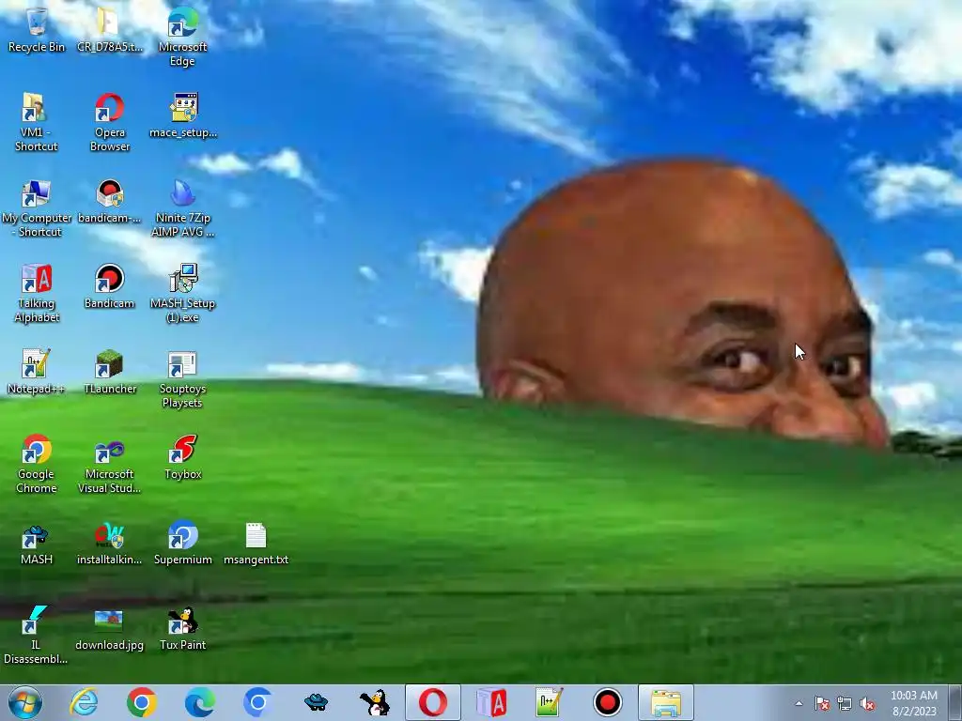The image size is (962, 721).
Task: Select the installtalkin... installer icon
Action: click(x=109, y=543)
